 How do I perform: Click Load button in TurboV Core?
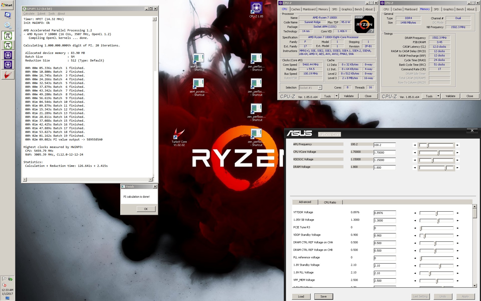(301, 296)
